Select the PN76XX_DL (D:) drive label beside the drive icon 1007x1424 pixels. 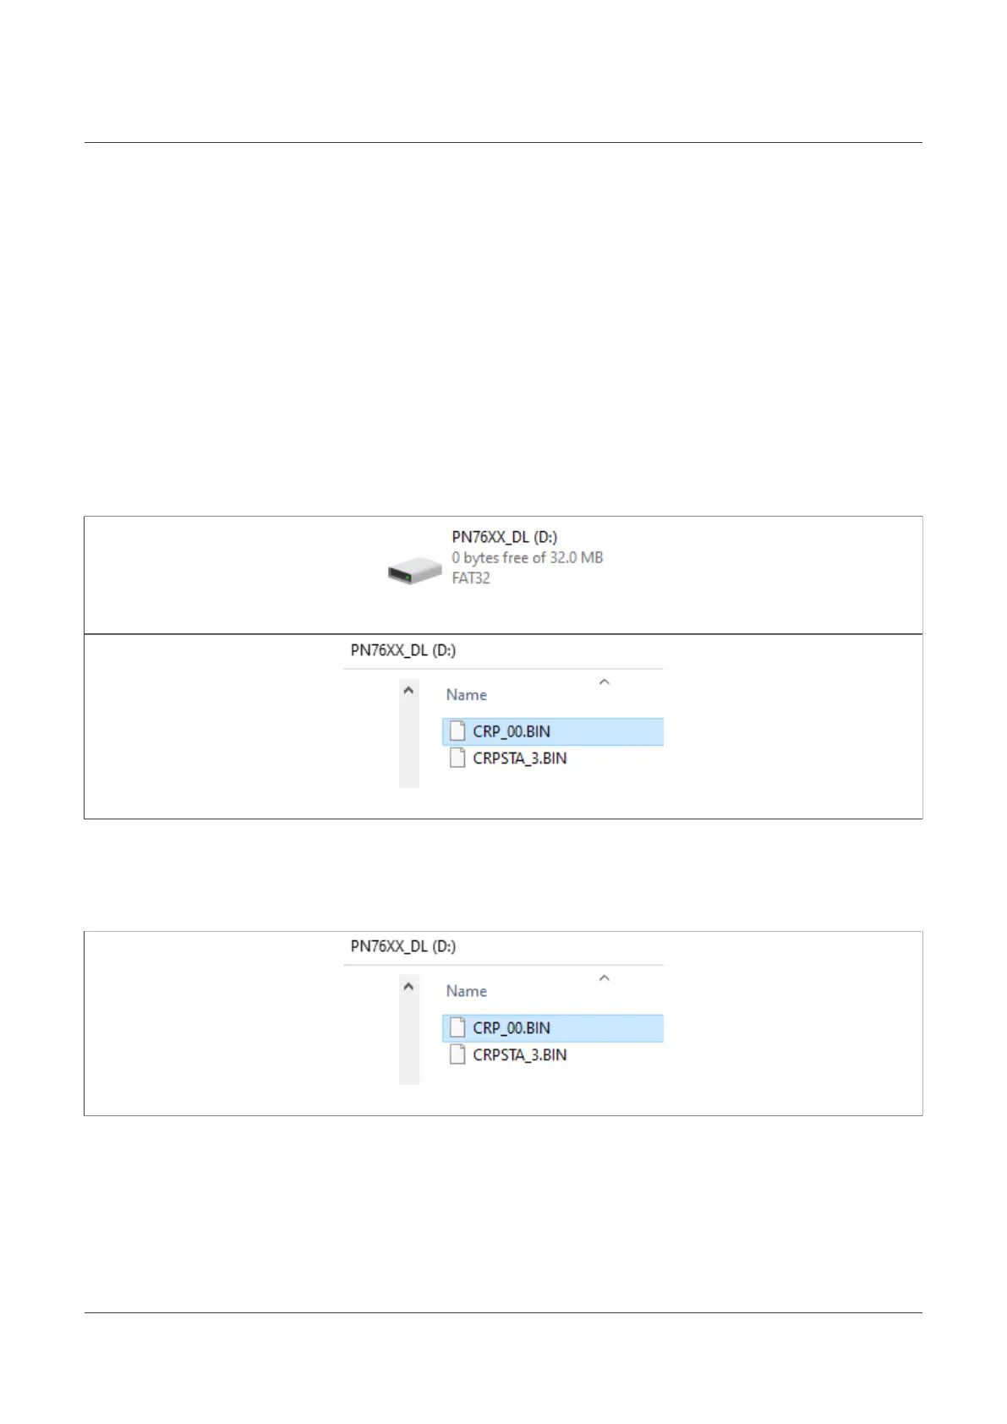point(504,537)
